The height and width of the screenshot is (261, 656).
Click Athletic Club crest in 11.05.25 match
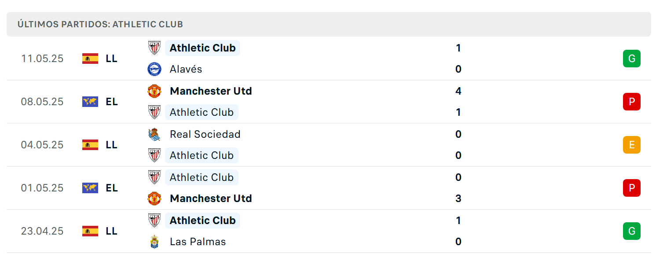pos(154,48)
